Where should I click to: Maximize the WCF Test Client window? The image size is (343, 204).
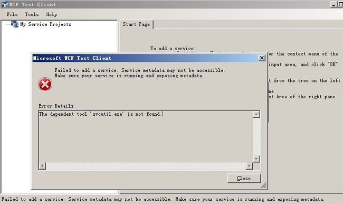point(340,4)
